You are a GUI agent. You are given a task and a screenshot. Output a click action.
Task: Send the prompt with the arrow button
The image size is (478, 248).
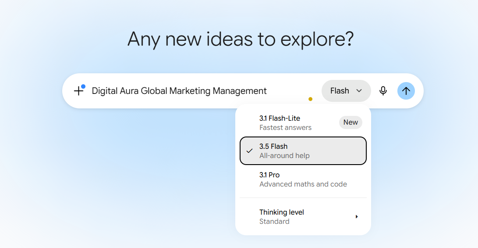click(x=406, y=91)
